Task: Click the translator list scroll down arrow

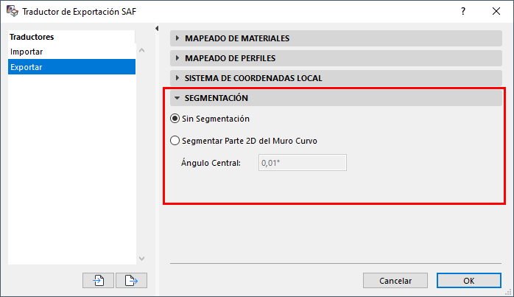Action: pyautogui.click(x=141, y=258)
